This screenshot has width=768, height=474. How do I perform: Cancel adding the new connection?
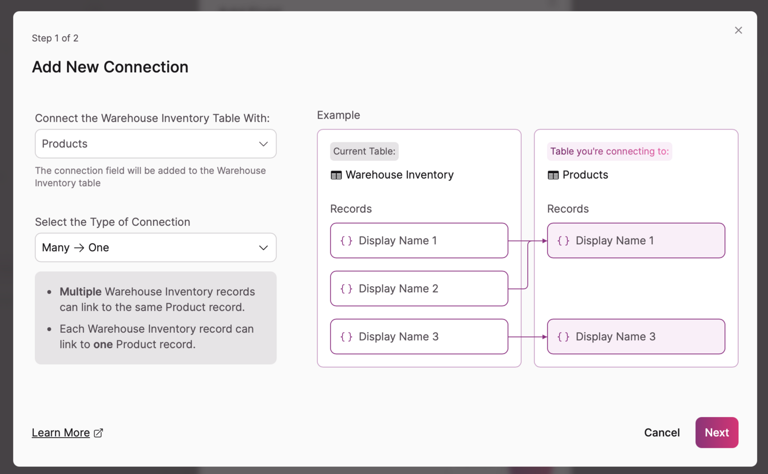pos(662,433)
